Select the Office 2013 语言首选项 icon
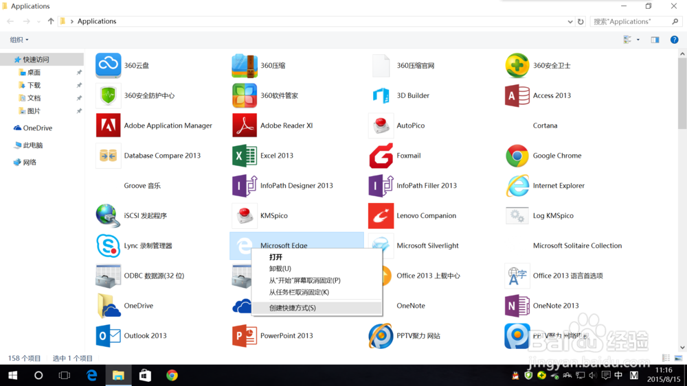The image size is (687, 386). click(x=517, y=276)
